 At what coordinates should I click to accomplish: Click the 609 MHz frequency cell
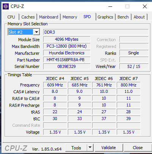(x=55, y=85)
